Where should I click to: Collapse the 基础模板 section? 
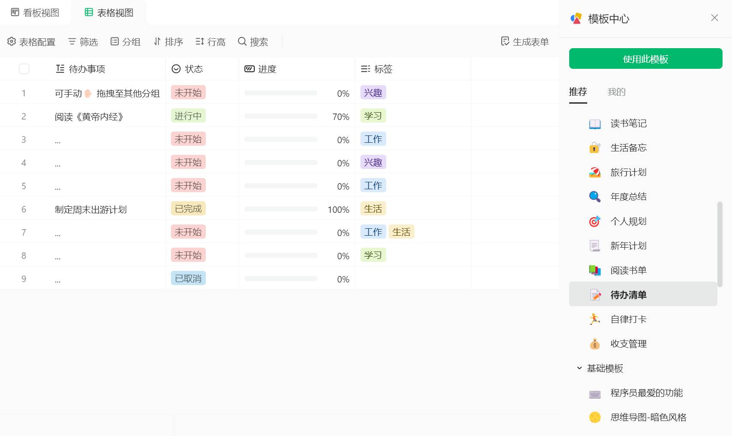pos(579,368)
